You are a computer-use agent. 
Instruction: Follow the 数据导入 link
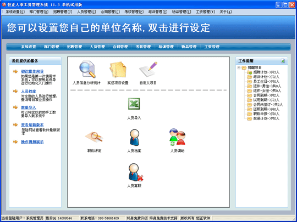[29, 107]
